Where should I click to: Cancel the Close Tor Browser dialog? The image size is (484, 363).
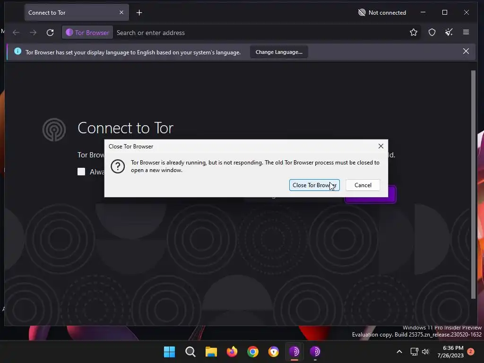point(363,185)
